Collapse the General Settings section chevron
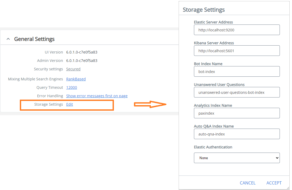The image size is (292, 190). 8,39
